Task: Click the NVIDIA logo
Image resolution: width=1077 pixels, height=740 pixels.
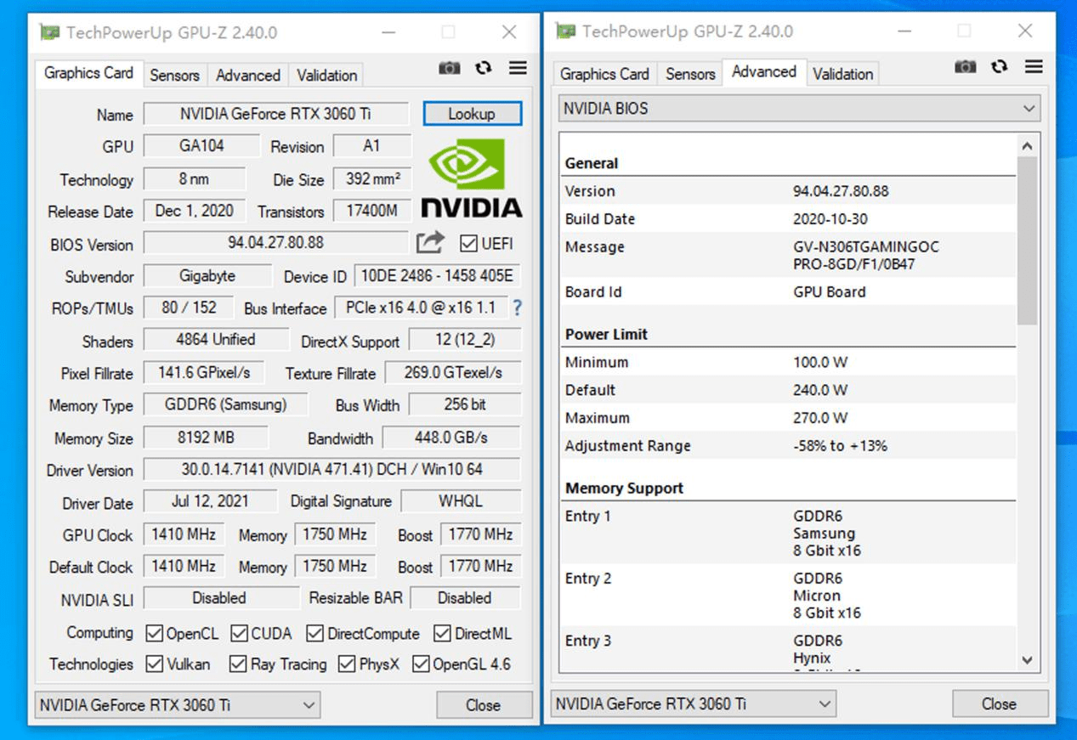Action: [x=472, y=178]
